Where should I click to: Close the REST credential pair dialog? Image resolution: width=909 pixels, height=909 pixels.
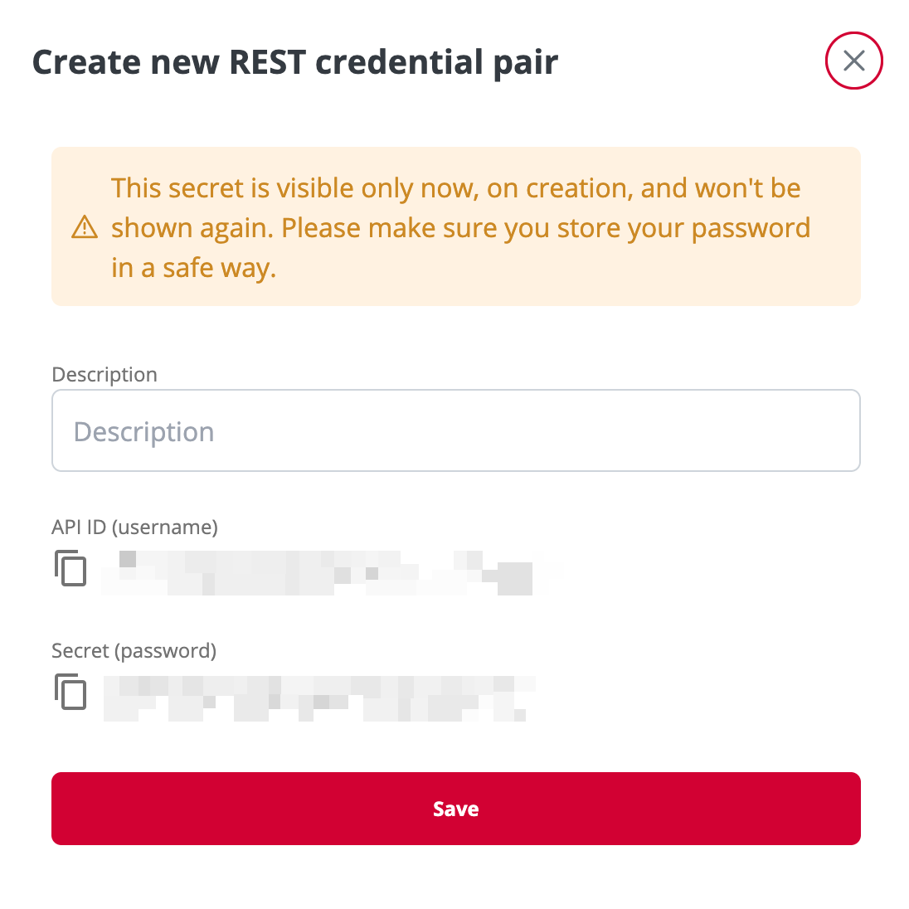click(x=854, y=61)
